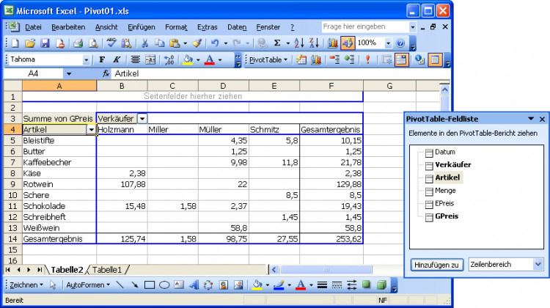
Task: Toggle the PivotTable field list display button
Action: click(x=435, y=60)
